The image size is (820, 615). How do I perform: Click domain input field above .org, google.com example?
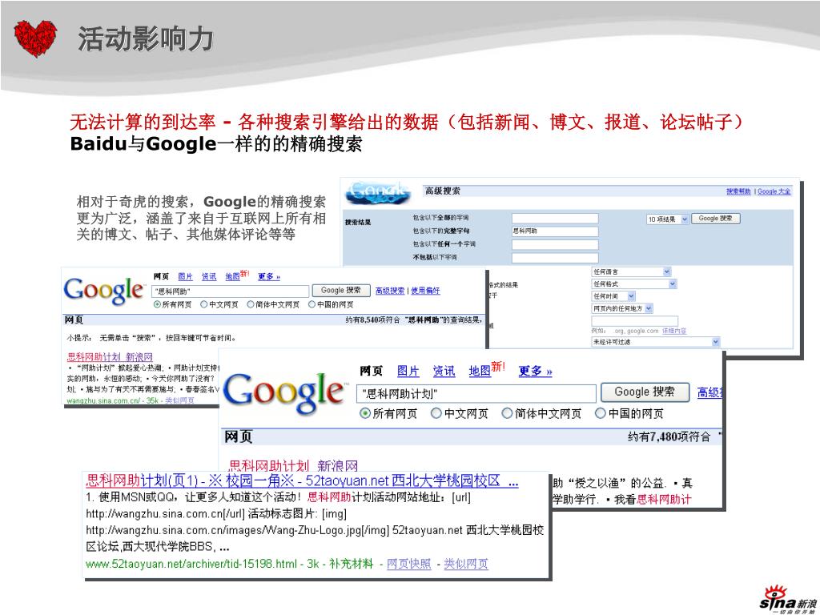pyautogui.click(x=634, y=321)
